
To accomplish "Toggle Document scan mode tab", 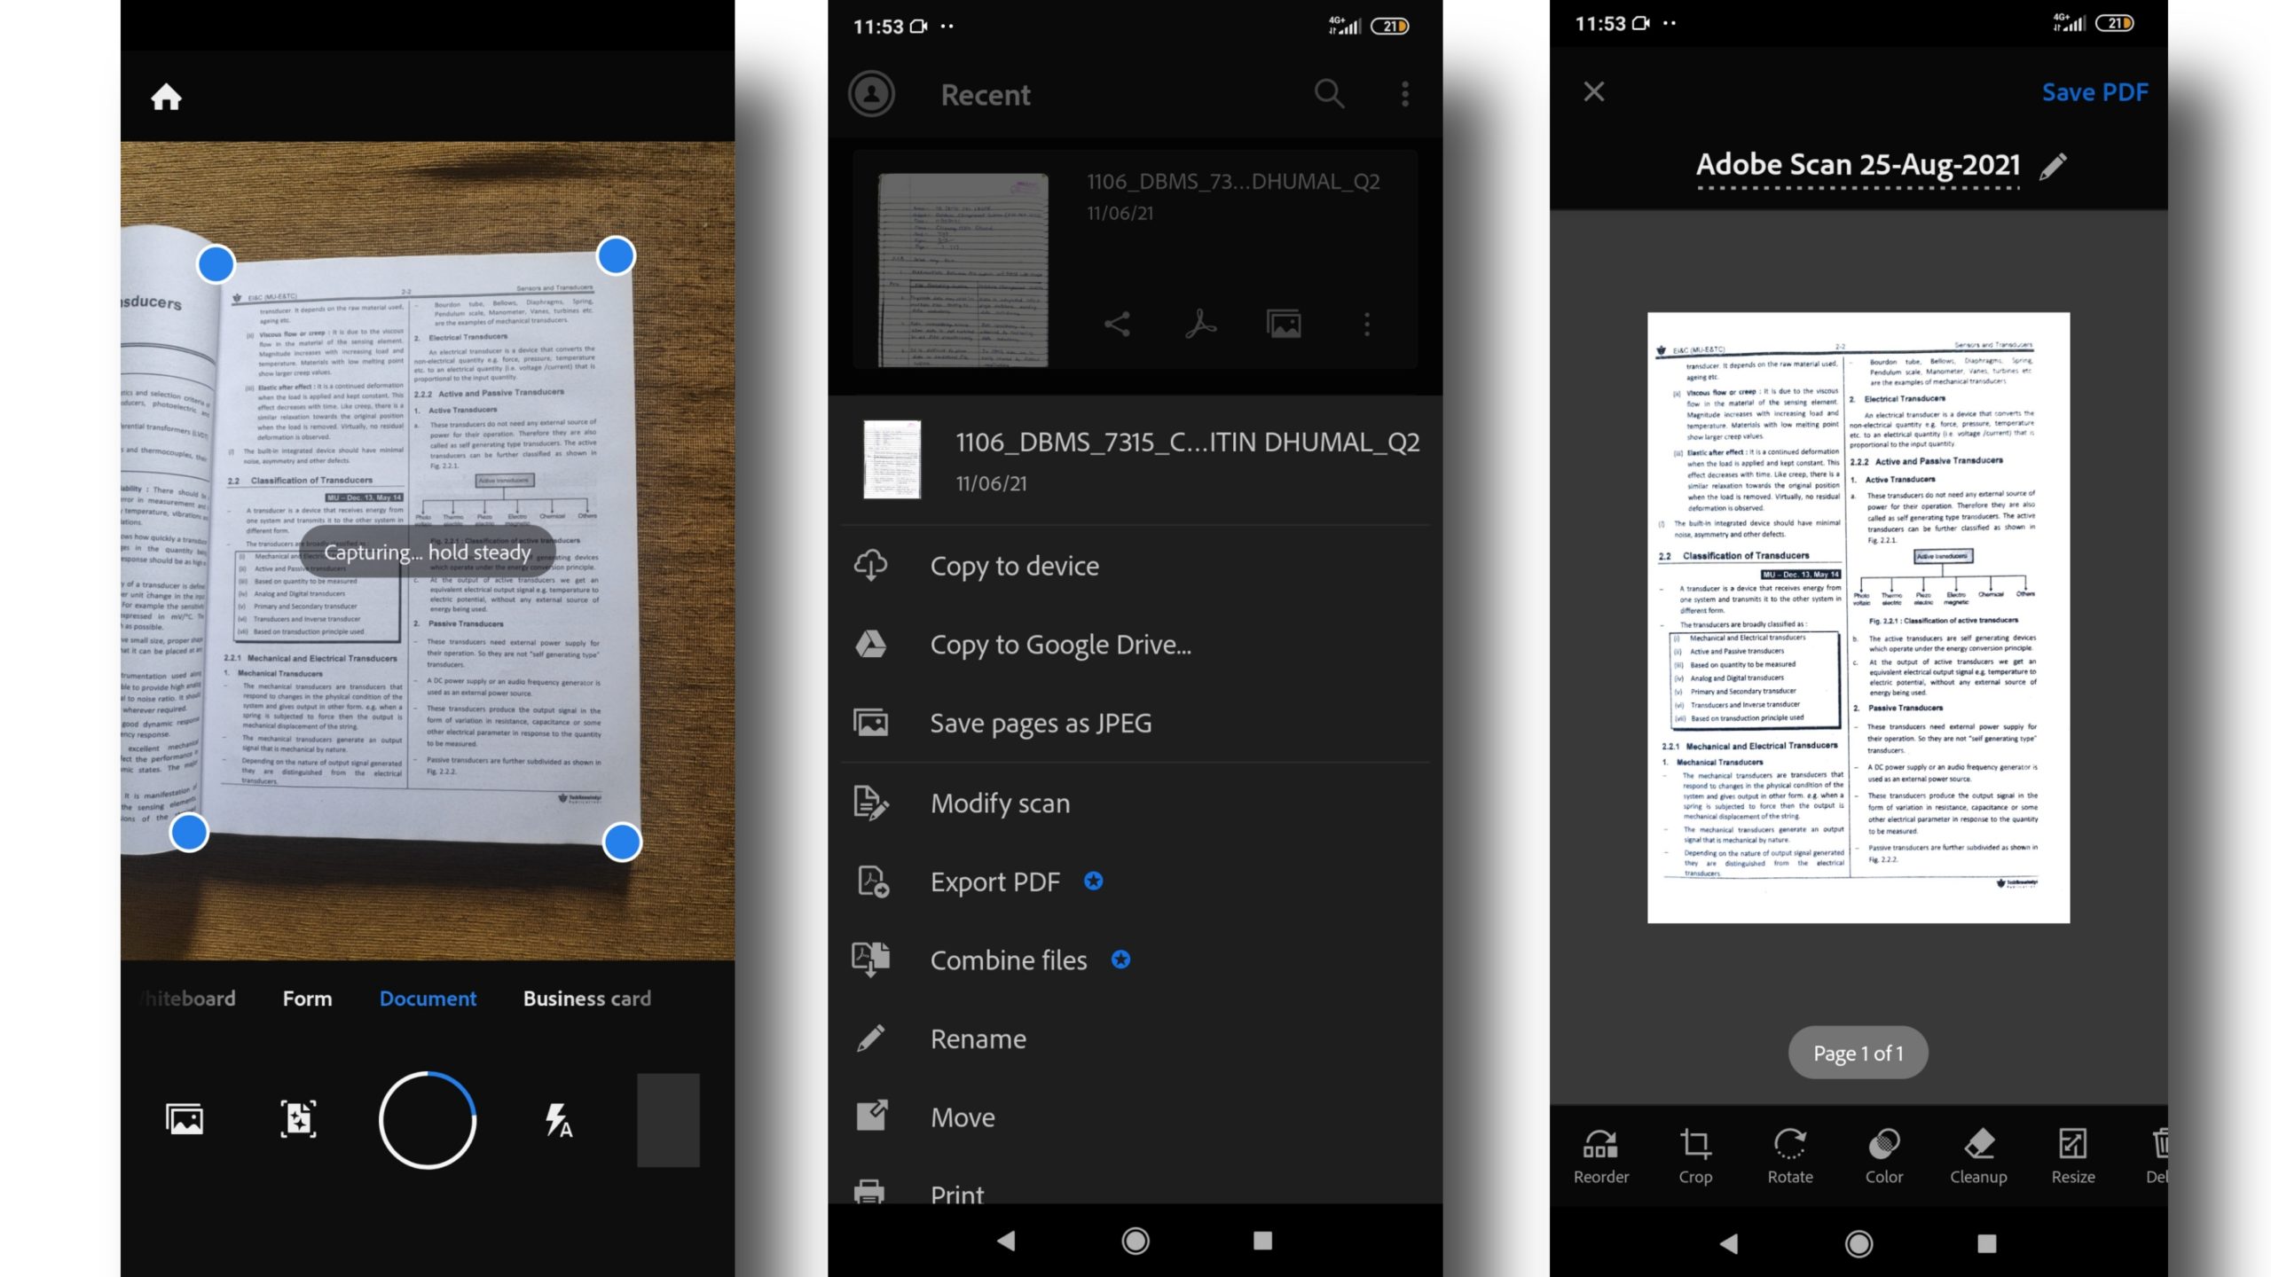I will [x=428, y=997].
